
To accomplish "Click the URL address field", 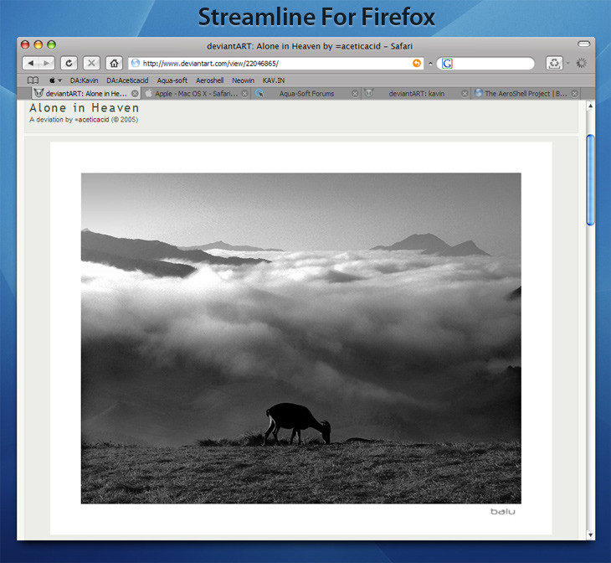I will tap(276, 63).
